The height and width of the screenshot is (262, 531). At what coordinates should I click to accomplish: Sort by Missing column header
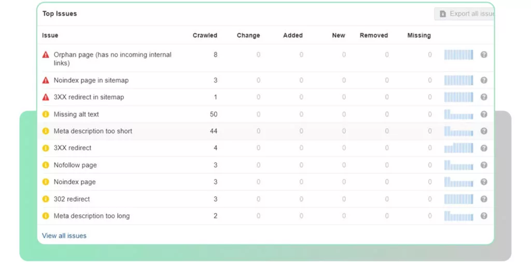click(x=419, y=35)
